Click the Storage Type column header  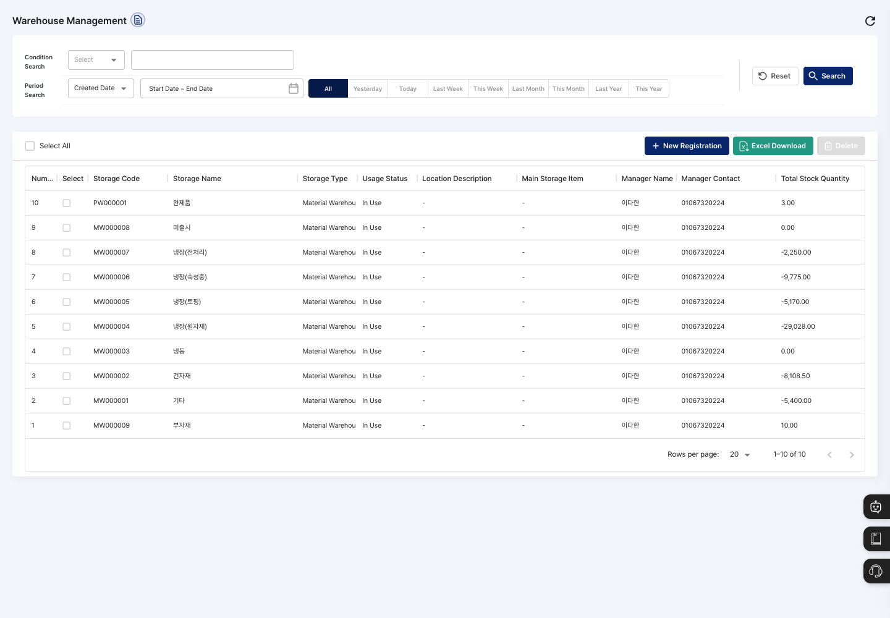[x=325, y=179]
